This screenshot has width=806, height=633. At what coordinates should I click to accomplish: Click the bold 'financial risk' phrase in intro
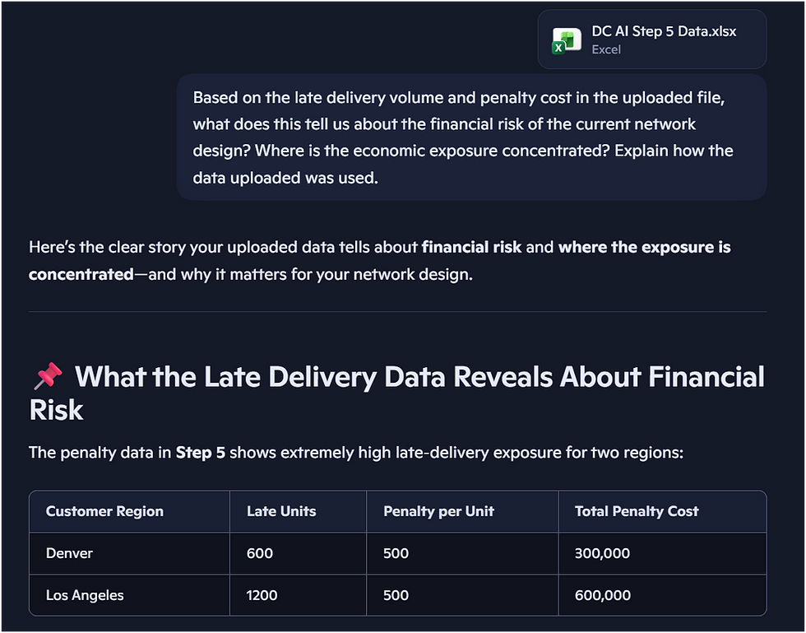(x=471, y=247)
